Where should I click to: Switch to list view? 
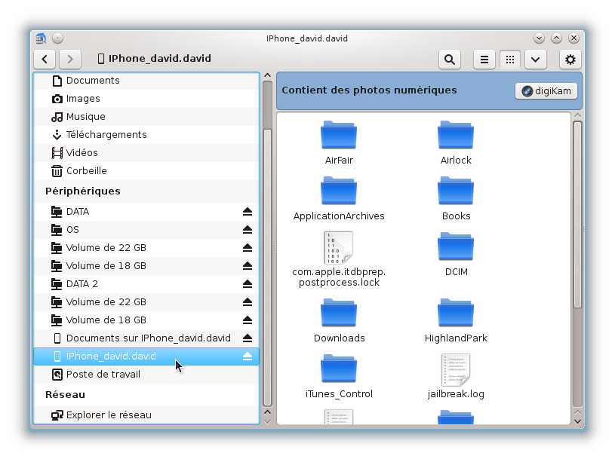pyautogui.click(x=484, y=60)
